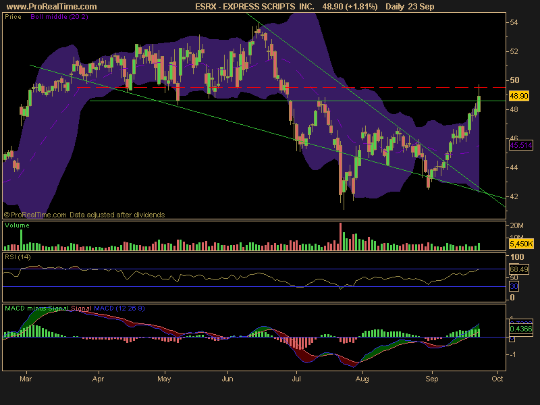The image size is (540, 405).
Task: Click the www.ProRealTime.com header text
Action: click(x=52, y=7)
